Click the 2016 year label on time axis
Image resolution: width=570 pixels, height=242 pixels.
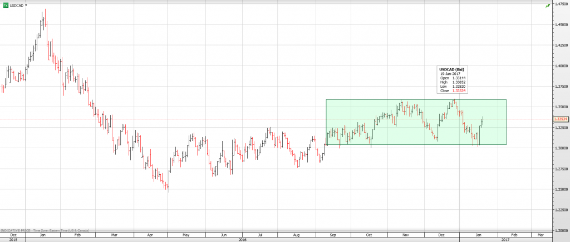(242, 239)
